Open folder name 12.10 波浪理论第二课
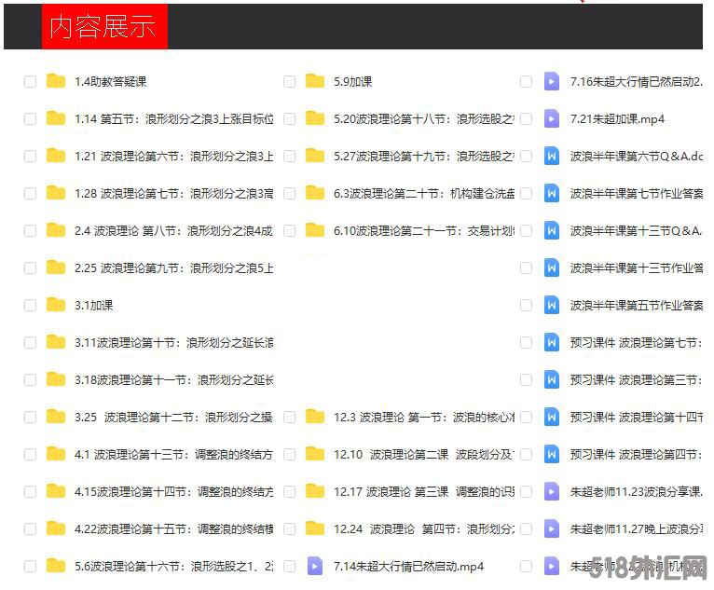This screenshot has width=714, height=590. tap(424, 454)
